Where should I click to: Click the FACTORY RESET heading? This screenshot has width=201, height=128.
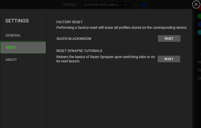point(70,22)
